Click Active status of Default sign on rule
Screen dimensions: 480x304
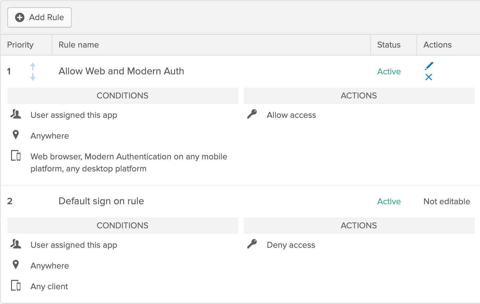pyautogui.click(x=389, y=202)
